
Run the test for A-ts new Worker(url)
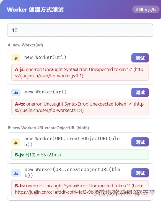click(x=140, y=92)
